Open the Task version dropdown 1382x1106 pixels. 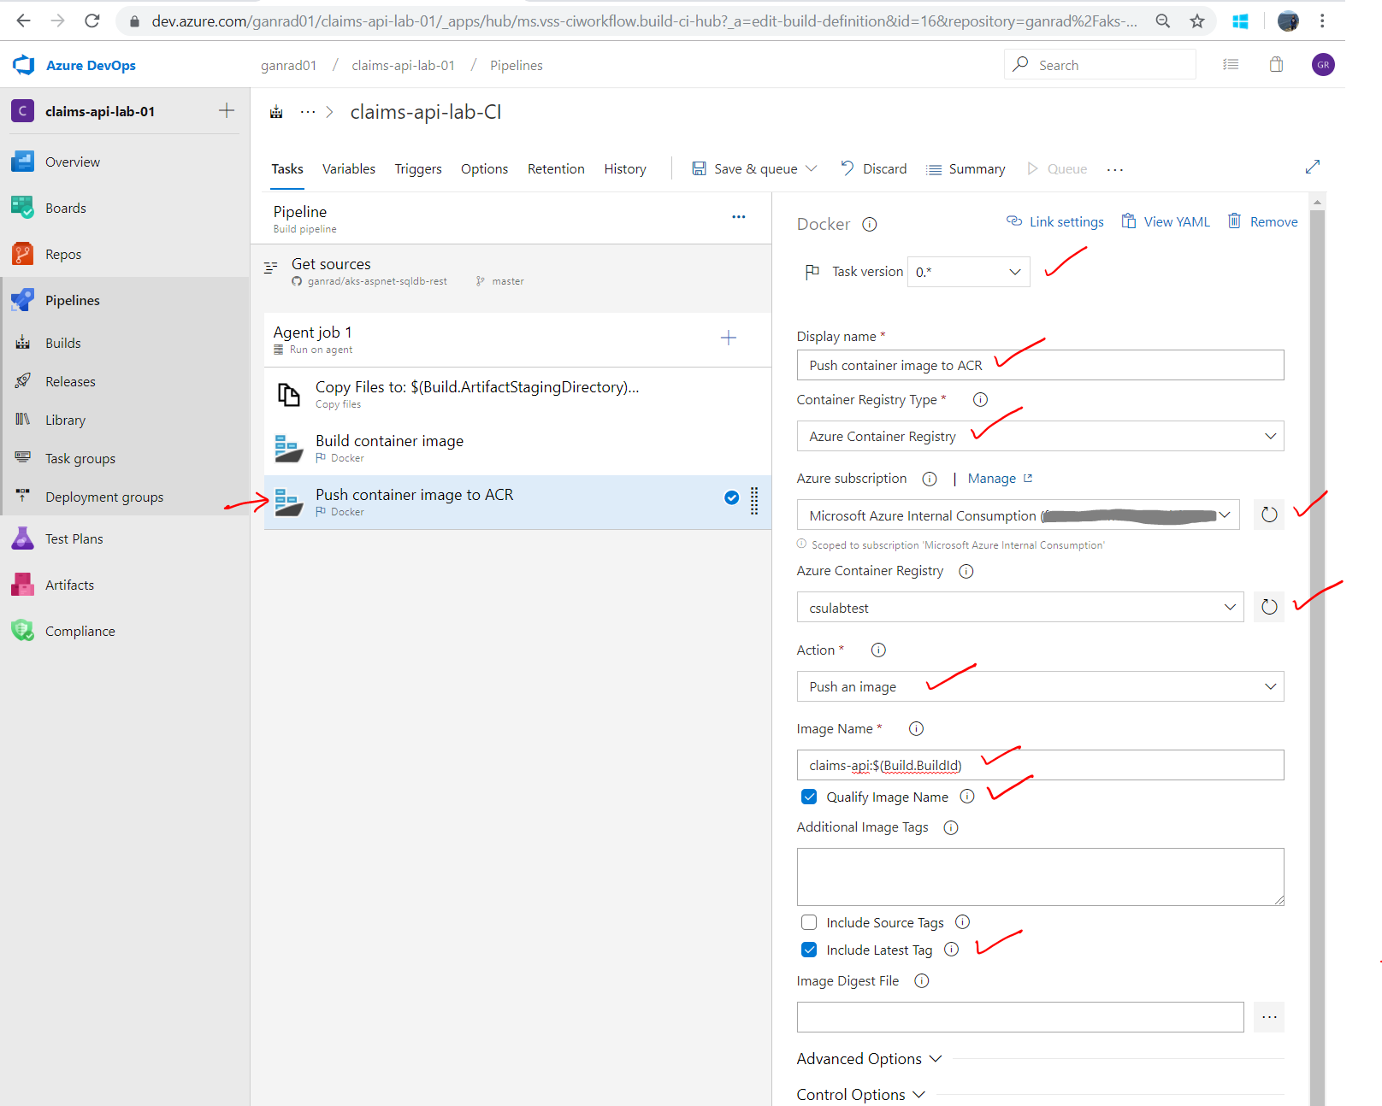[x=968, y=272]
